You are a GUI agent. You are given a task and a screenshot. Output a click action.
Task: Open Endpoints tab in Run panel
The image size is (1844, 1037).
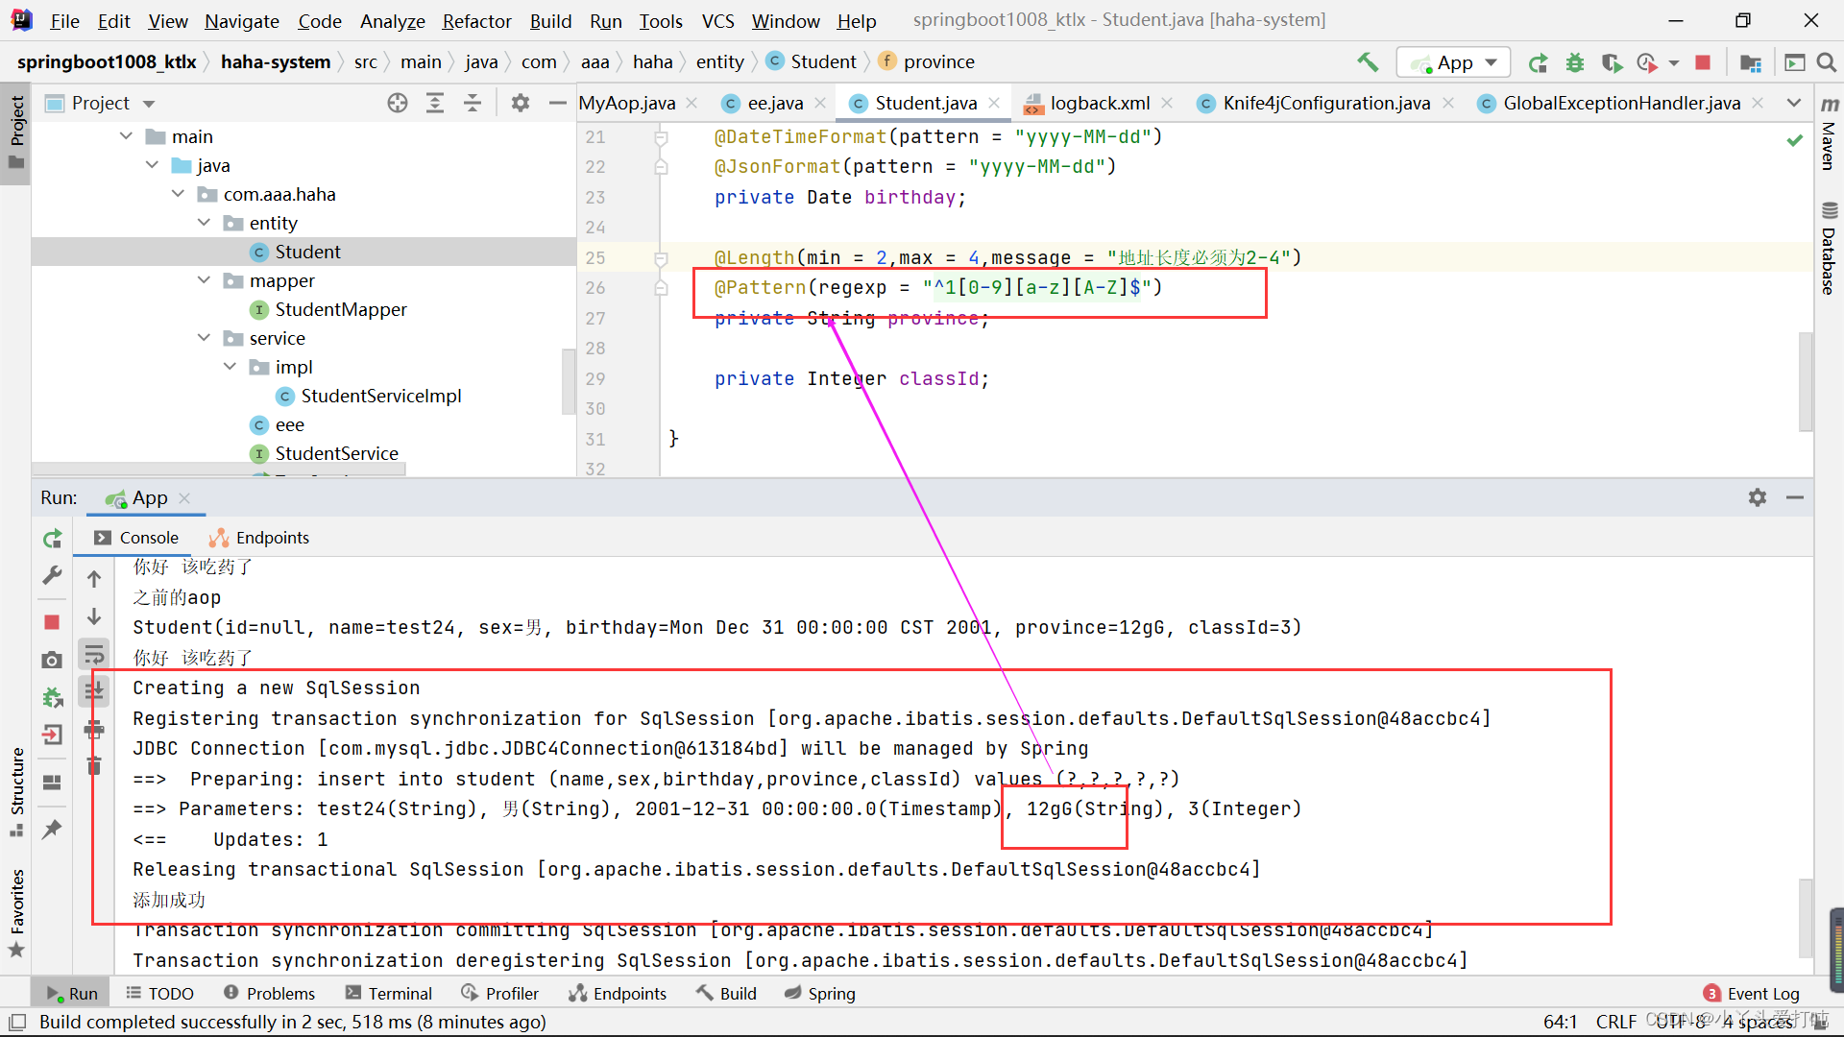tap(259, 538)
